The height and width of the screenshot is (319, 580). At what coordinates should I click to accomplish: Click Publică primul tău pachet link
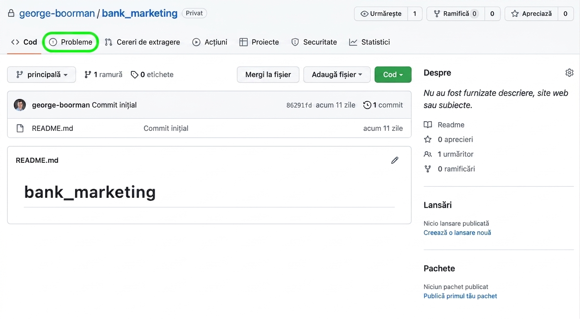pyautogui.click(x=460, y=296)
